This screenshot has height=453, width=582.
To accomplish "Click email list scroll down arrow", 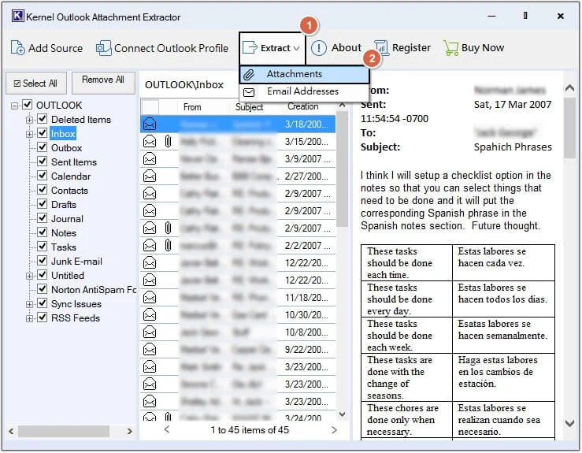I will (x=343, y=414).
